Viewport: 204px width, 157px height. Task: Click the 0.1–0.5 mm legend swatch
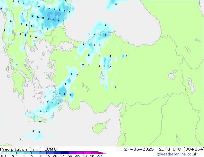[x=5, y=153]
